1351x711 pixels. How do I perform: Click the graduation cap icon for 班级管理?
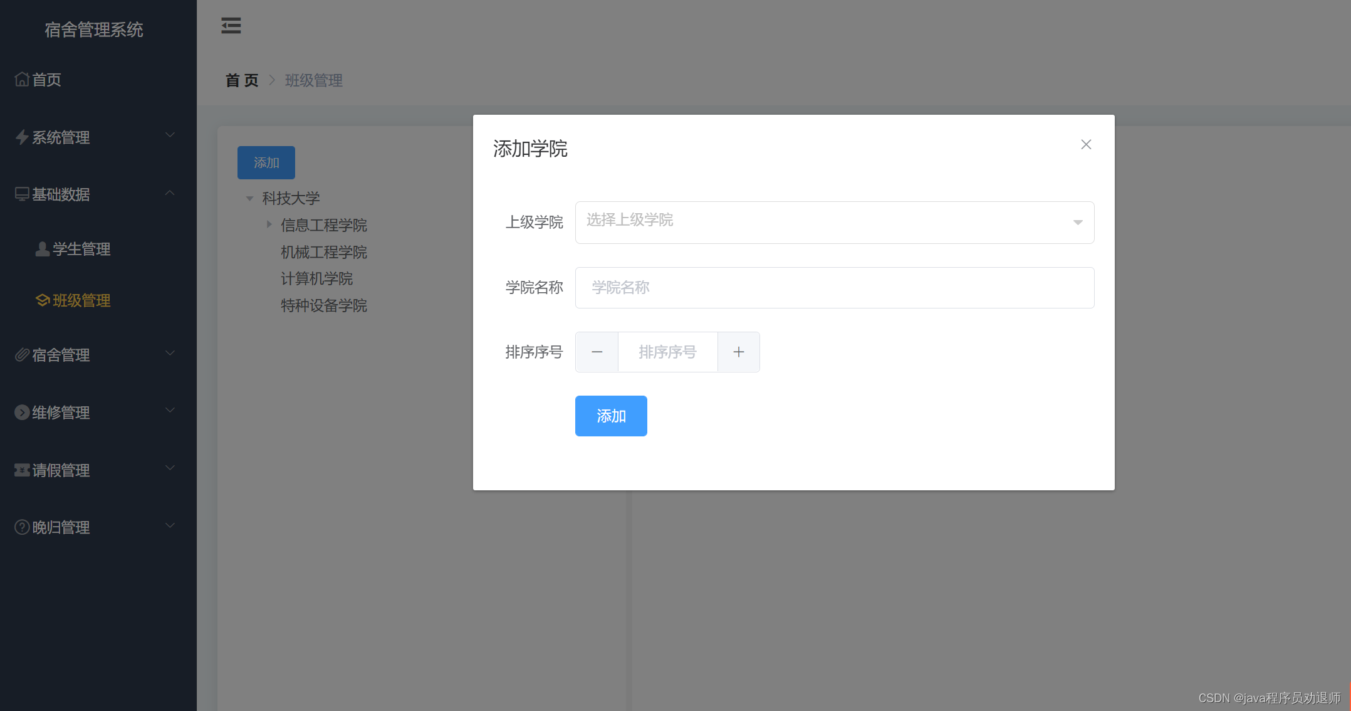[x=41, y=300]
